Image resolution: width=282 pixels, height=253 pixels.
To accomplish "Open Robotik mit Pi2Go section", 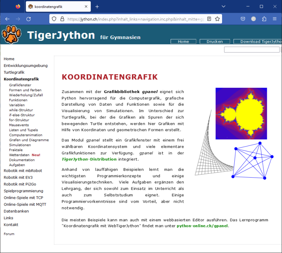I will pos(20,184).
